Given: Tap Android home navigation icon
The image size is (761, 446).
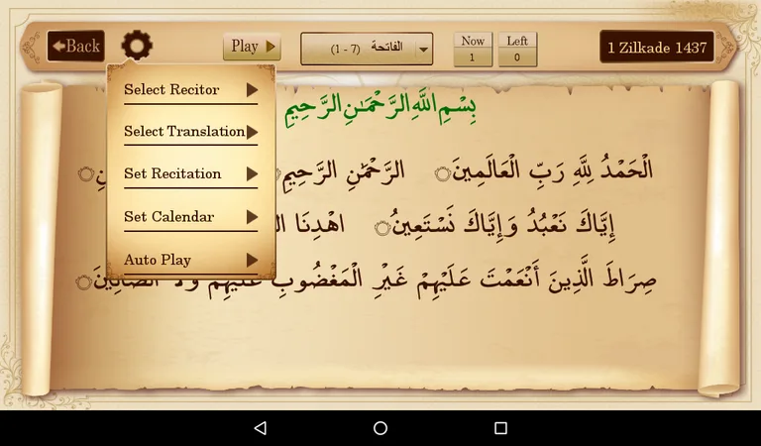Looking at the screenshot, I should tap(380, 428).
